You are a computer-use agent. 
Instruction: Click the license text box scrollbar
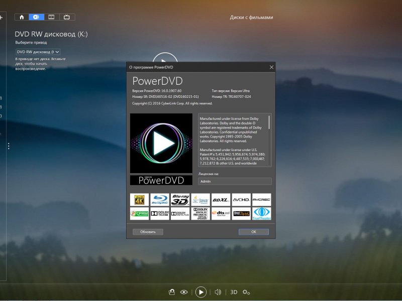(x=269, y=122)
